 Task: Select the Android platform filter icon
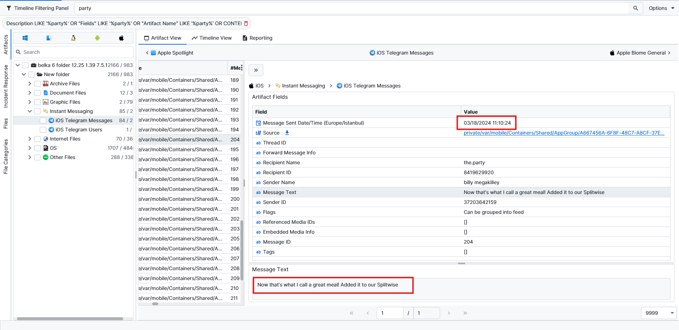(x=97, y=38)
